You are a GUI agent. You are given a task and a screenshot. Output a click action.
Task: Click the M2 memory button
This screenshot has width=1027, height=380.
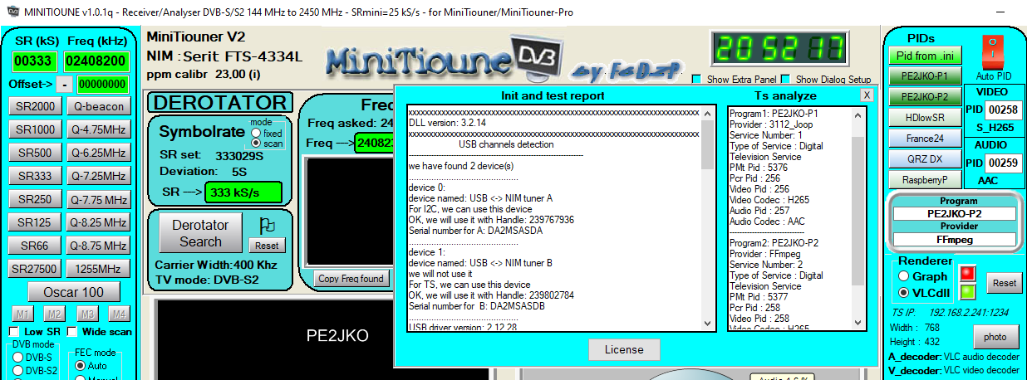55,314
